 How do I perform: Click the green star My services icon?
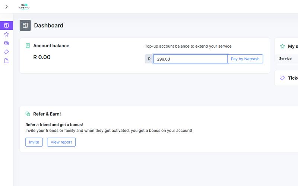click(282, 46)
